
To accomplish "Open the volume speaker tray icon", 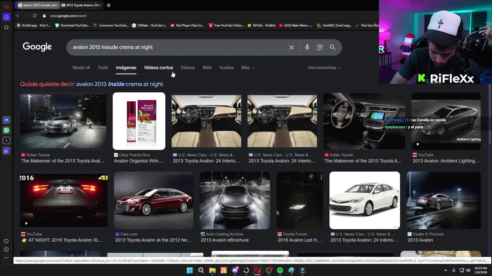I will click(x=468, y=270).
